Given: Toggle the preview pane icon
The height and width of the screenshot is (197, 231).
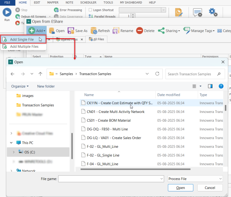Looking at the screenshot, I should tap(210, 86).
